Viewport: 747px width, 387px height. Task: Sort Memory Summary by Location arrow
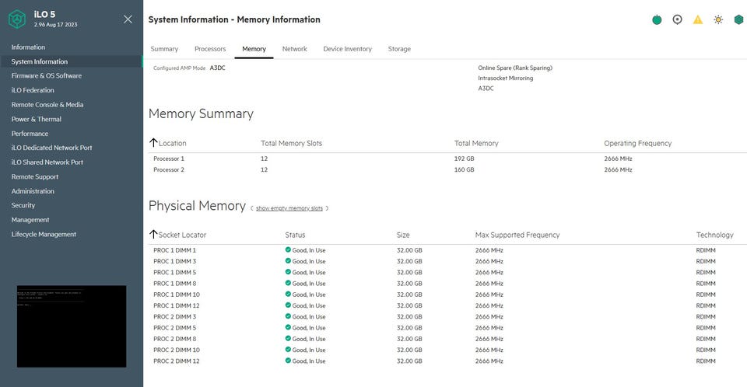tap(153, 143)
